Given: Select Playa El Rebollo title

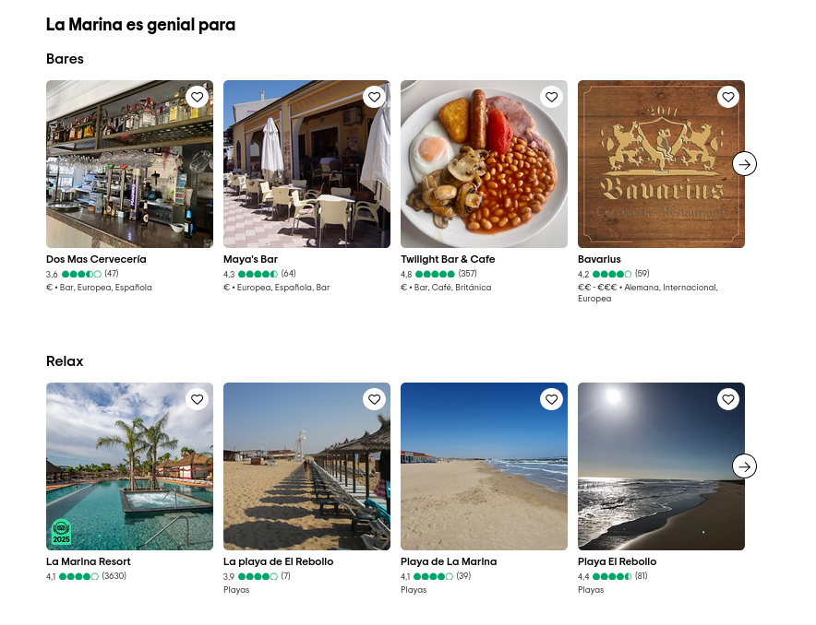Looking at the screenshot, I should 617,562.
